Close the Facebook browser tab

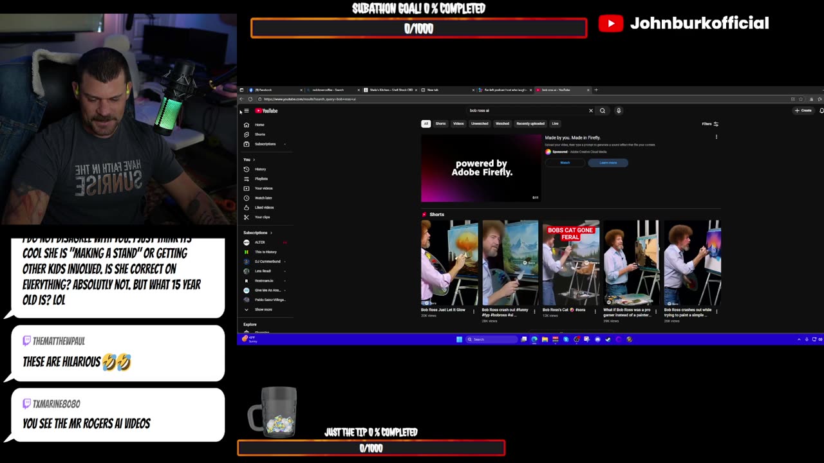[301, 90]
